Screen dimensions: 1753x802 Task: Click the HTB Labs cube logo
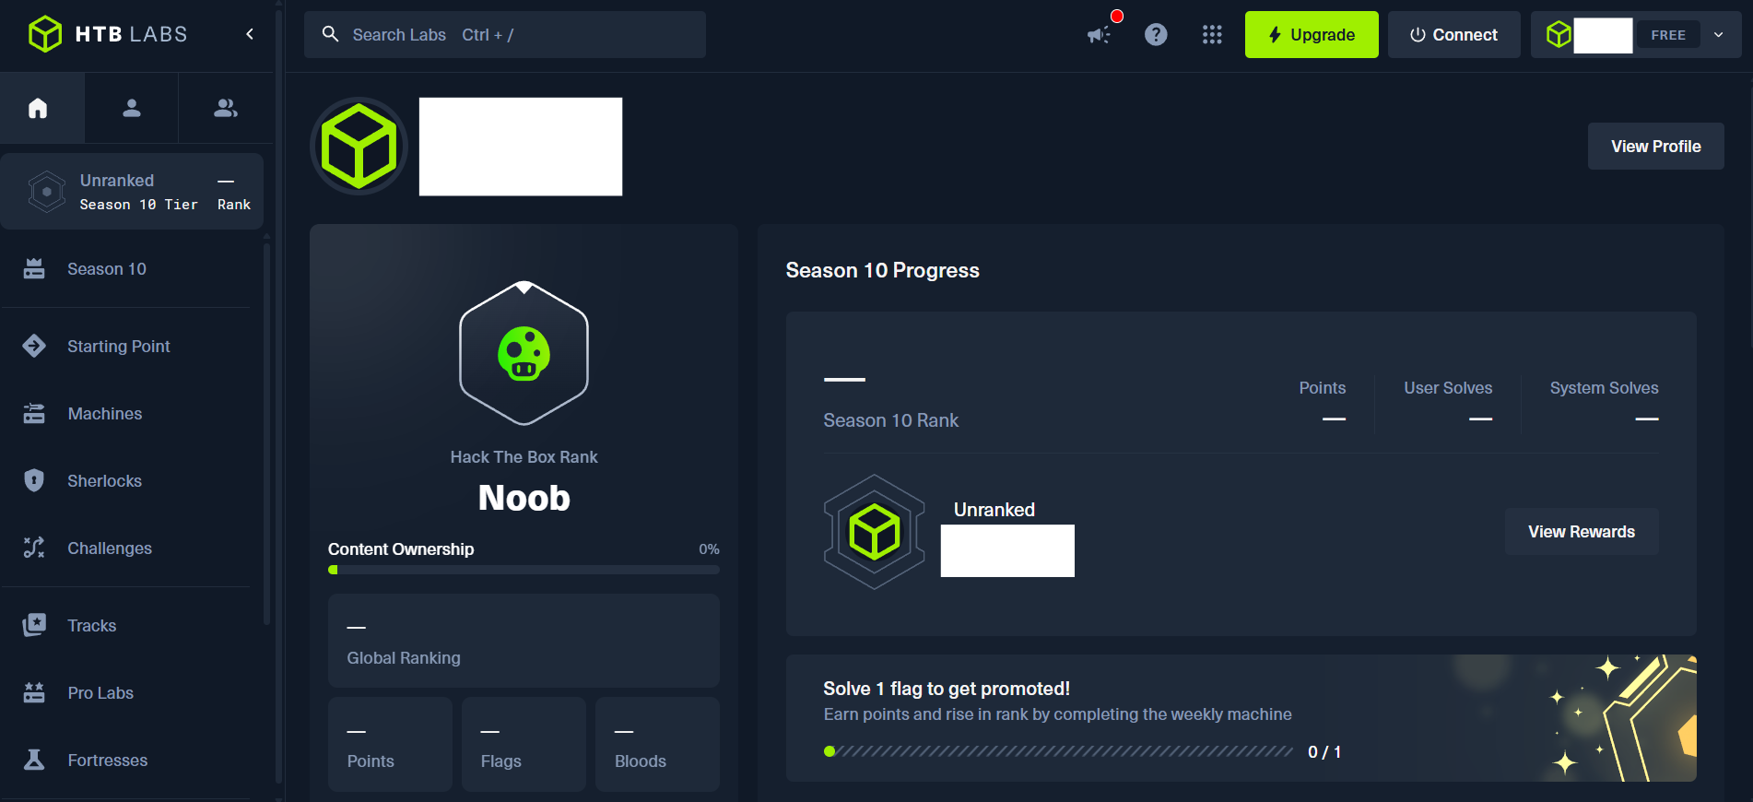44,34
